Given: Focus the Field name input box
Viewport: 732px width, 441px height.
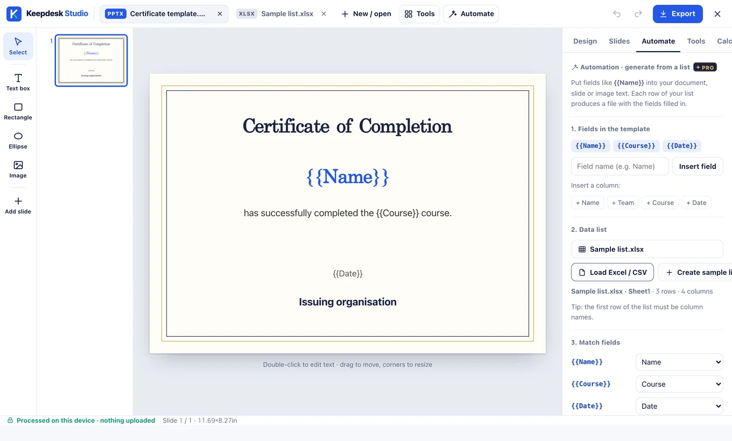Looking at the screenshot, I should 620,166.
